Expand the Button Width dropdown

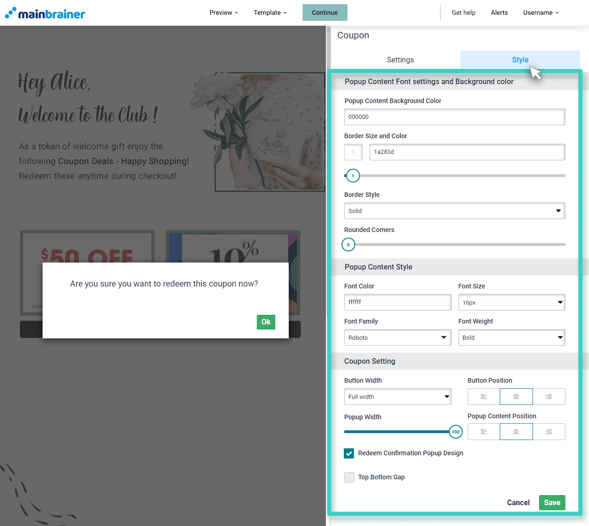point(397,397)
